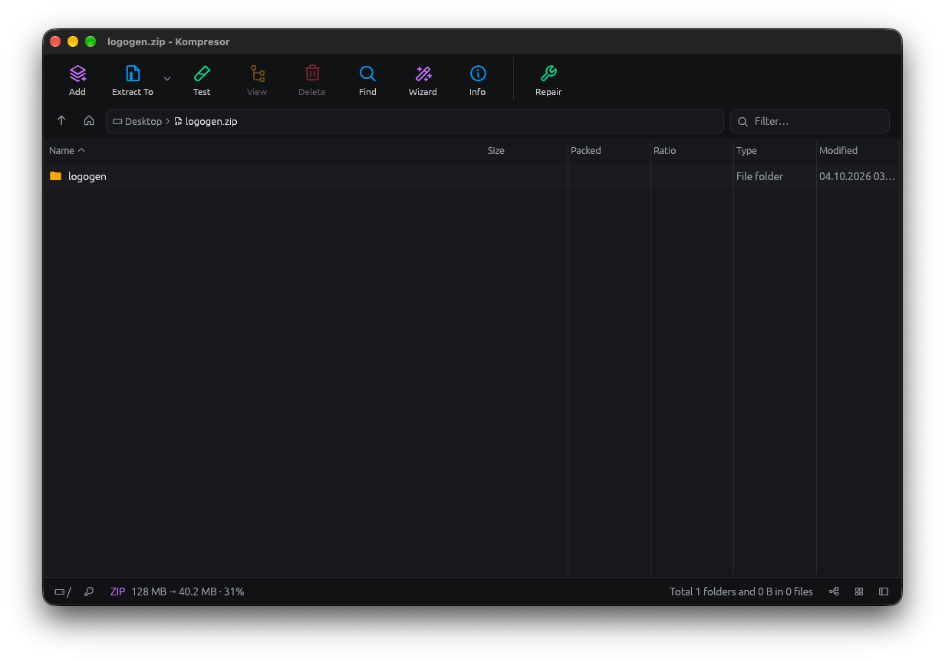Sort by the Ratio column header
Viewport: 945px width, 662px height.
665,151
